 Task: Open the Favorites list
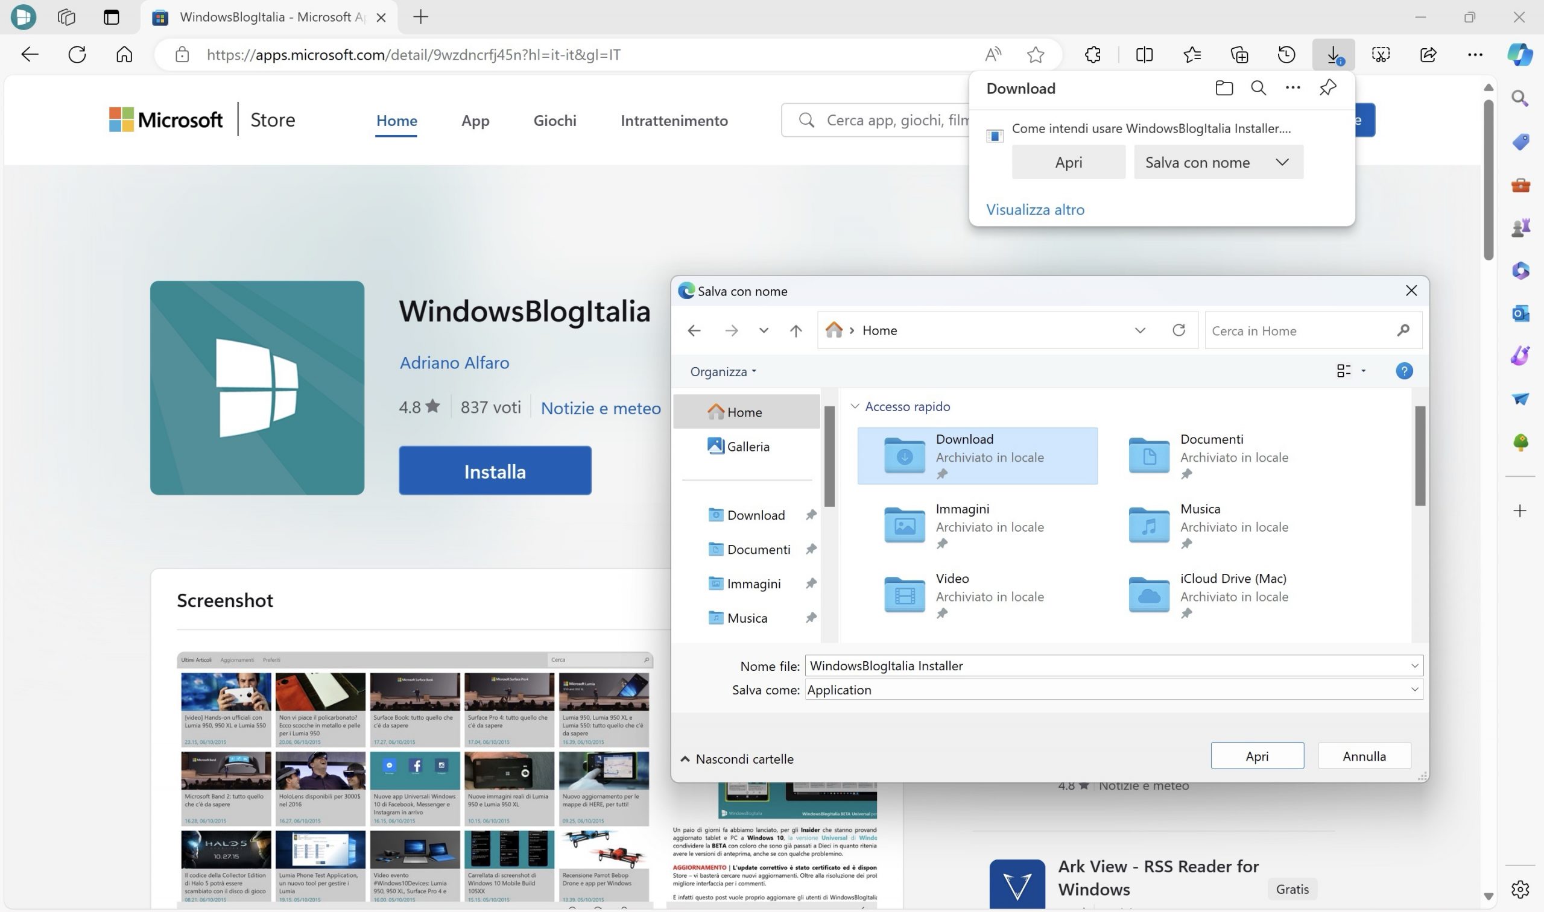(x=1192, y=54)
